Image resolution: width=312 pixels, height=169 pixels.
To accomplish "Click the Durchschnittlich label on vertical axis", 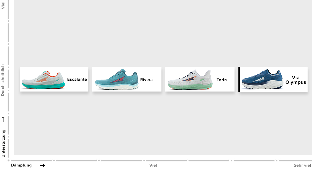I will [3, 80].
